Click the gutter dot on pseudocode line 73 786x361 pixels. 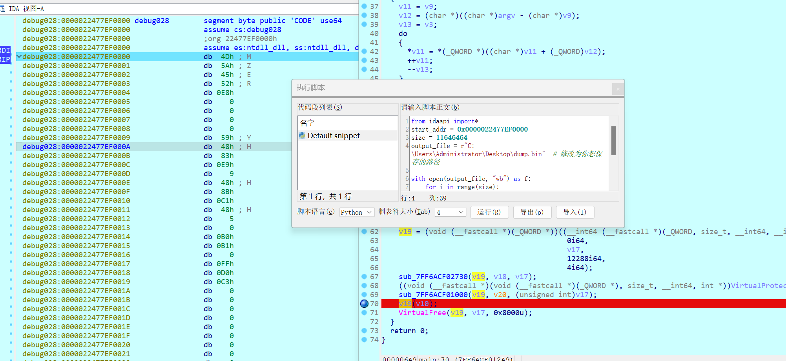pyautogui.click(x=364, y=330)
